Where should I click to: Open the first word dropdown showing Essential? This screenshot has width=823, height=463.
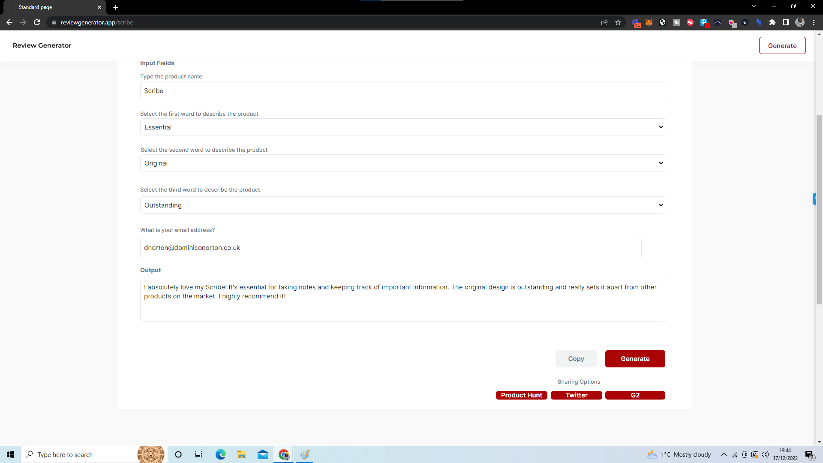[x=402, y=127]
